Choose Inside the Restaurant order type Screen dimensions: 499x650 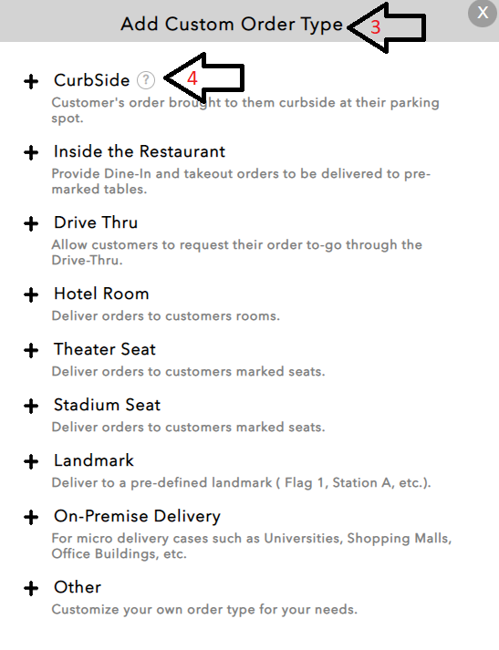point(140,151)
